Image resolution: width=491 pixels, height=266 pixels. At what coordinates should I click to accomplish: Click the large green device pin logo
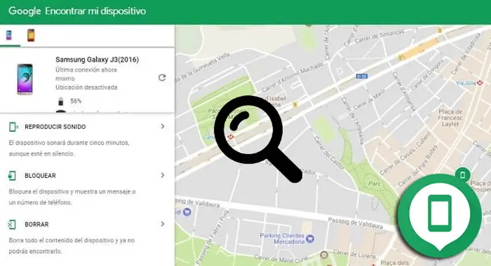(x=439, y=216)
